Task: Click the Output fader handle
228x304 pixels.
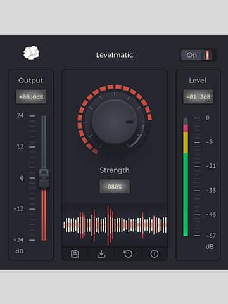Action: point(44,178)
